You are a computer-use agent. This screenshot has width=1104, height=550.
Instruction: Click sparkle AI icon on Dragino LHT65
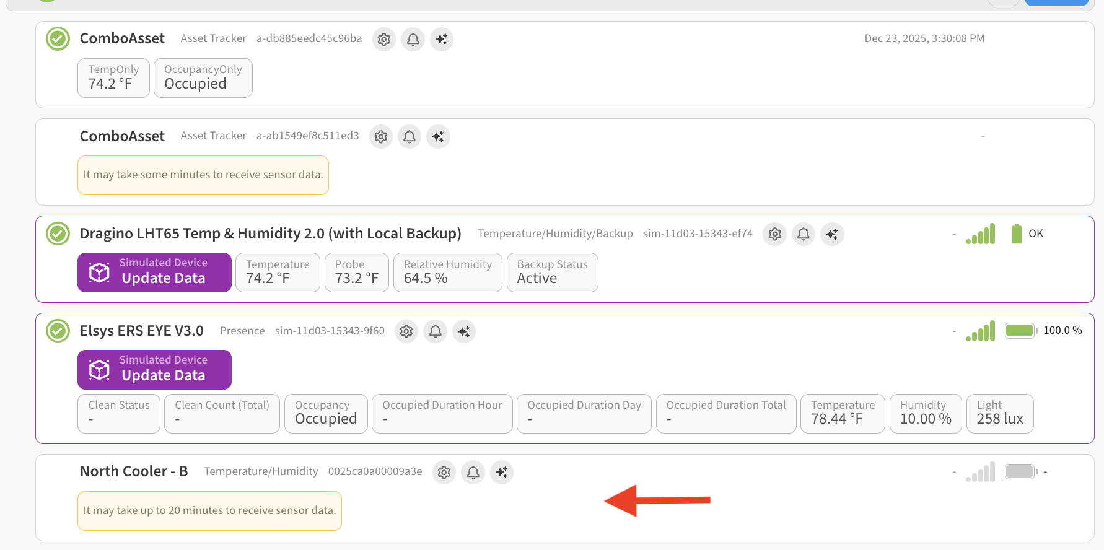[832, 234]
